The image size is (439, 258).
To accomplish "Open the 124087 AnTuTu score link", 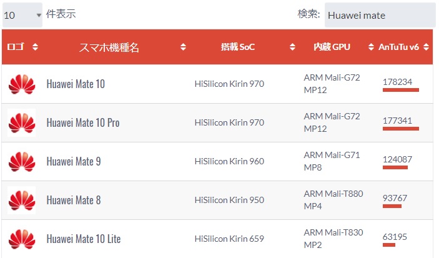I will pyautogui.click(x=397, y=159).
